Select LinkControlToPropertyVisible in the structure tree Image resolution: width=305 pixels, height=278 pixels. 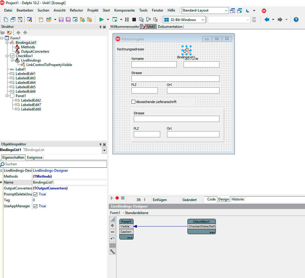[49, 65]
